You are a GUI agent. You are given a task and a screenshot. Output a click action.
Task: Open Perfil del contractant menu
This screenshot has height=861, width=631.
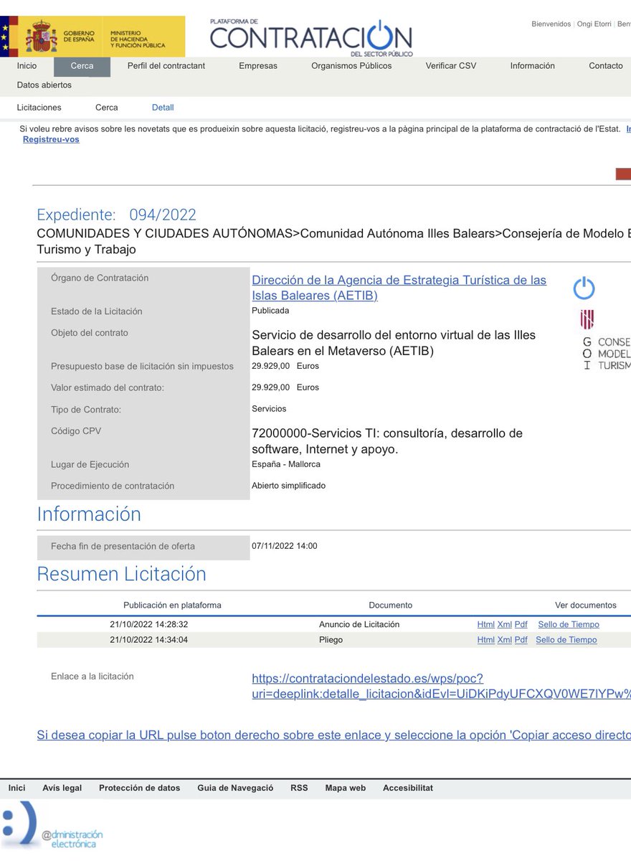click(166, 66)
